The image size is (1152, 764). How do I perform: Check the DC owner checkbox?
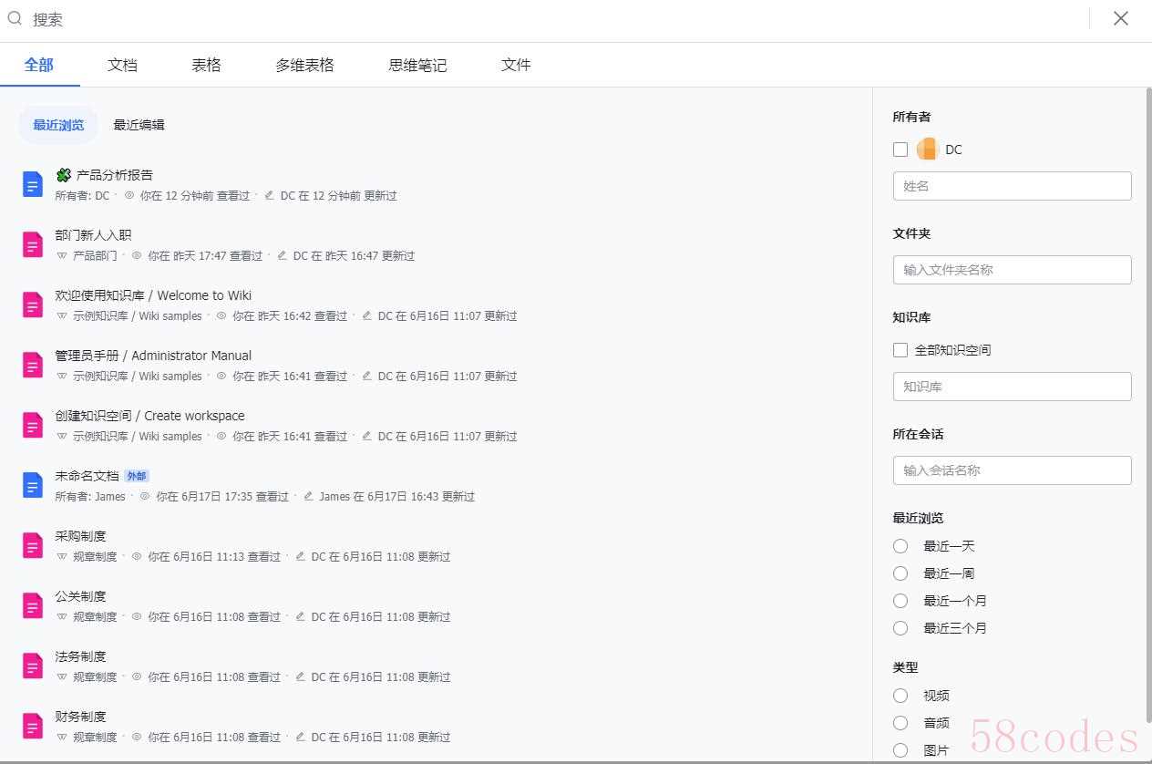[x=900, y=150]
